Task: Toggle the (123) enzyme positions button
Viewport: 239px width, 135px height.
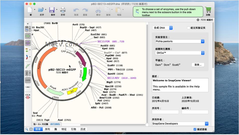Action: coord(28,80)
